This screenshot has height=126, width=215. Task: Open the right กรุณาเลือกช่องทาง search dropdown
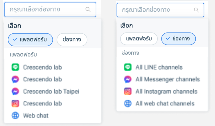(160, 10)
